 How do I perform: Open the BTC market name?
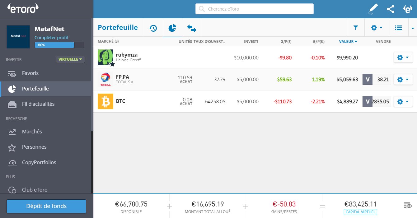[120, 101]
